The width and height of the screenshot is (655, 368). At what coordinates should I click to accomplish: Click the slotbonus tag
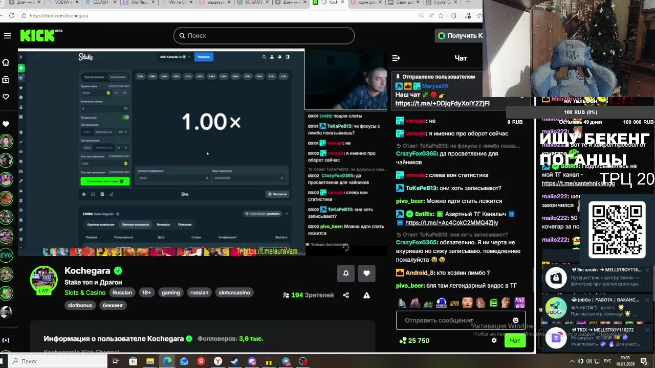click(x=80, y=305)
